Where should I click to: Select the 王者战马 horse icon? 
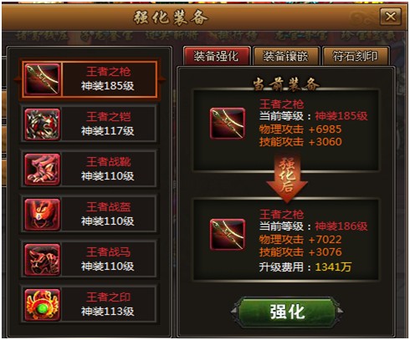[x=42, y=260]
